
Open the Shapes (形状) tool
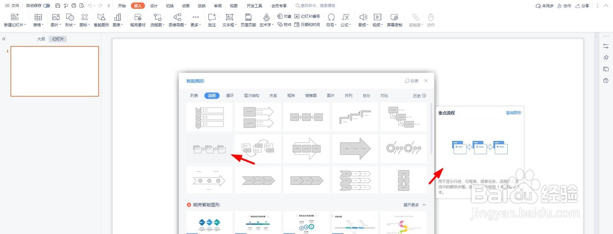[70, 17]
